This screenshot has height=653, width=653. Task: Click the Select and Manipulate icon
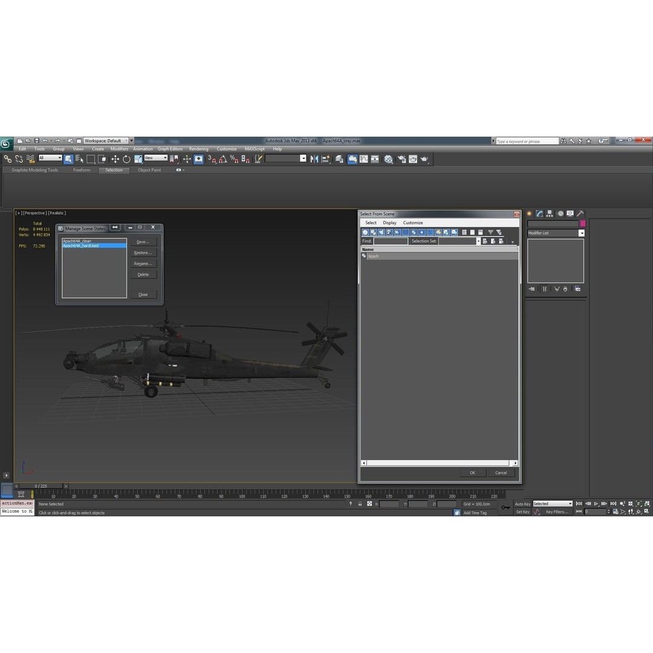[x=187, y=159]
